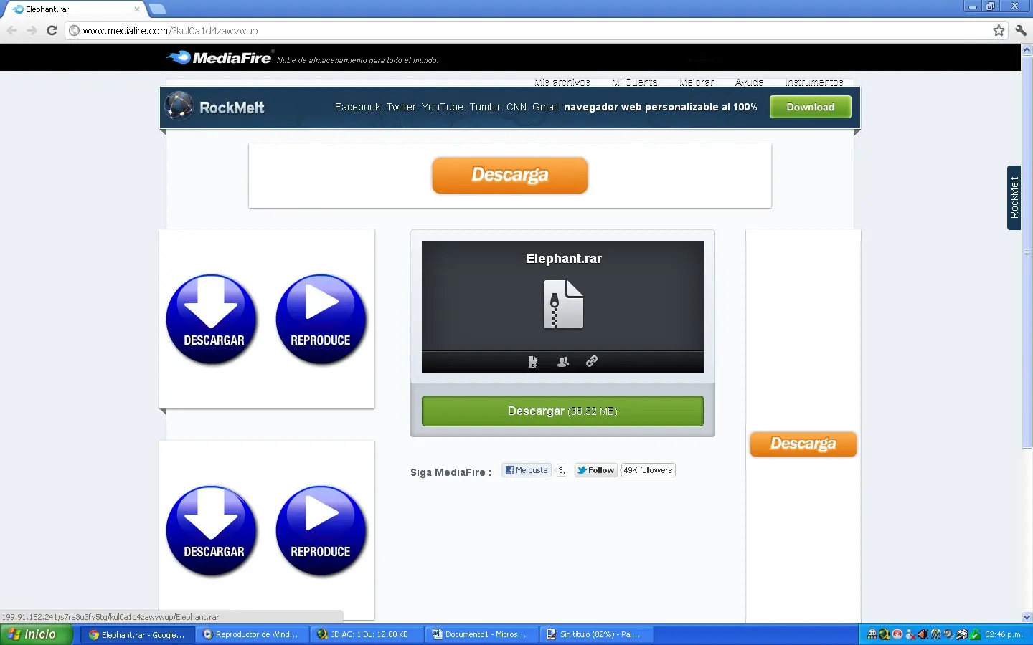
Task: Click the red round tray icon
Action: click(x=897, y=634)
